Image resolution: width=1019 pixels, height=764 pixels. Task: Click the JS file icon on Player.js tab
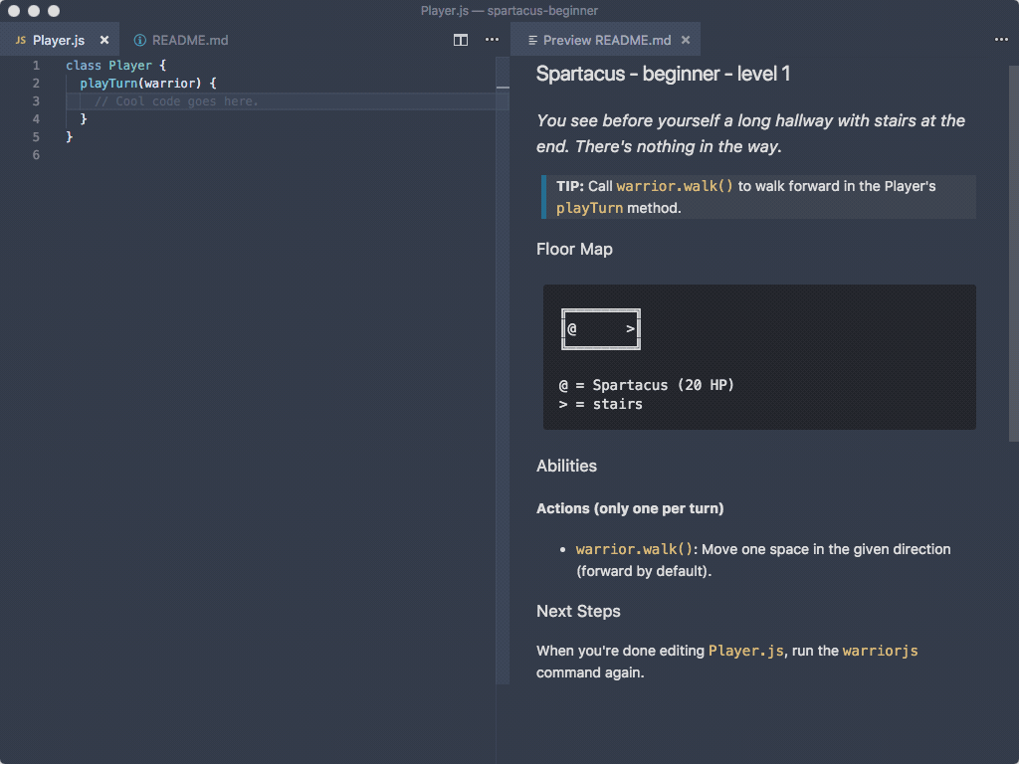(x=21, y=41)
